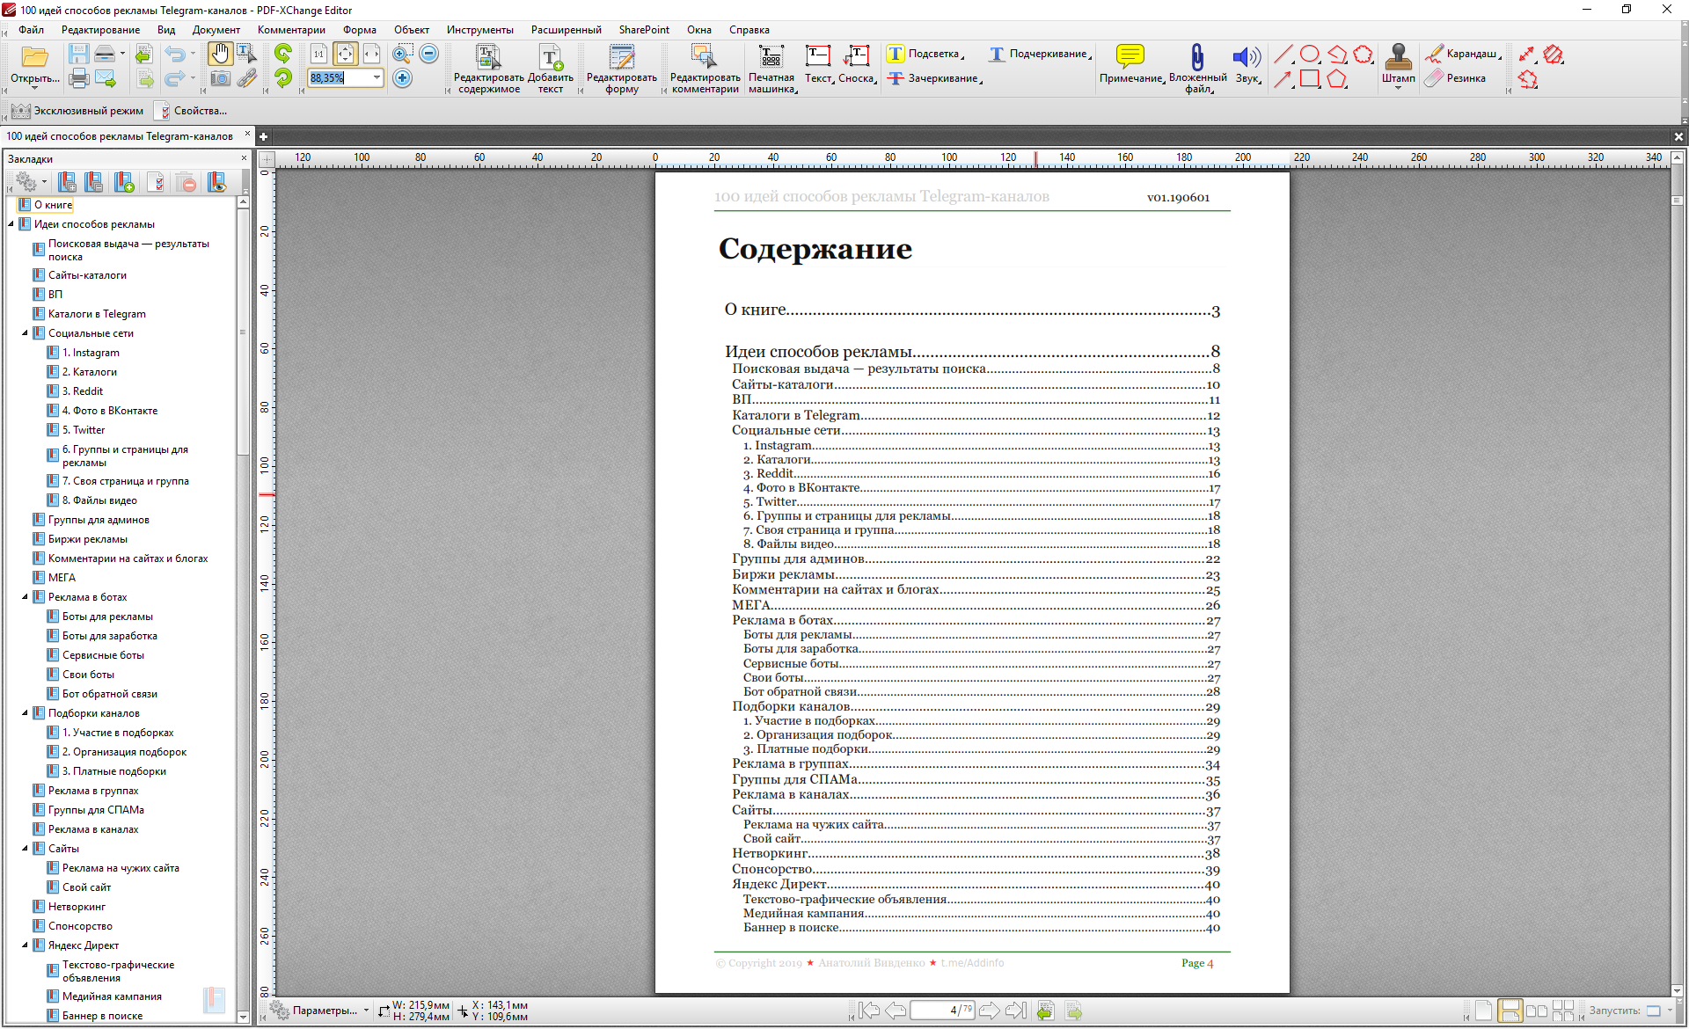Screen dimensions: 1689x1029
Task: Select the Hand tool
Action: (x=220, y=55)
